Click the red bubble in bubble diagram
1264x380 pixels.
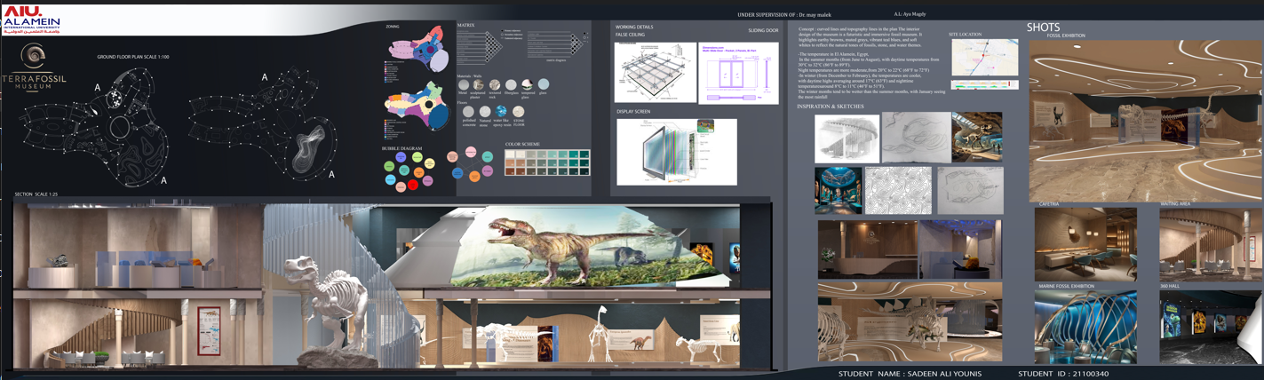(412, 185)
